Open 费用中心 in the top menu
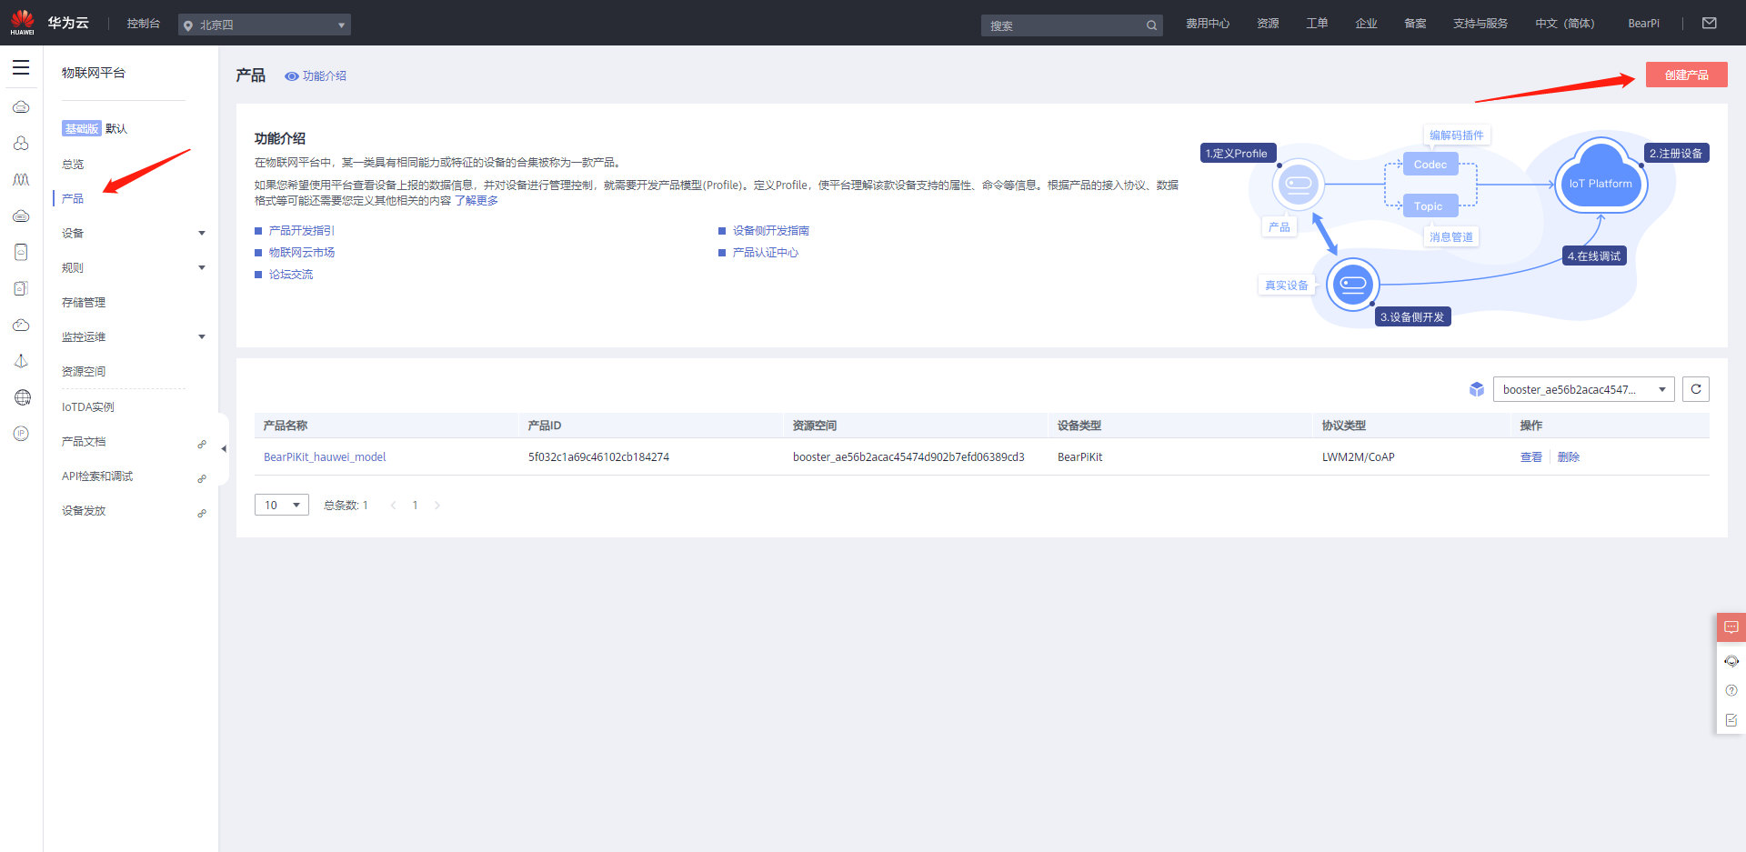 coord(1207,24)
